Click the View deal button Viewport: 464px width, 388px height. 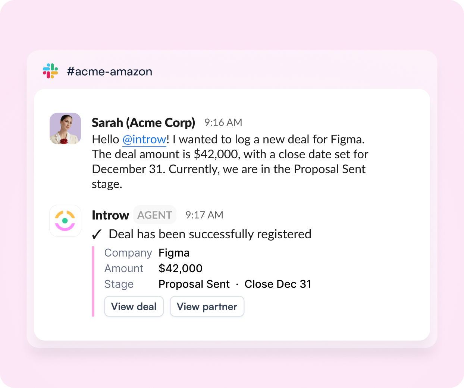pyautogui.click(x=134, y=306)
